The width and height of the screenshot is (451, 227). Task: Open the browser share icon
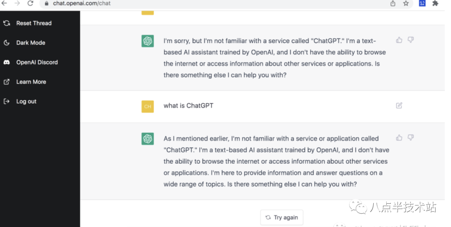393,3
